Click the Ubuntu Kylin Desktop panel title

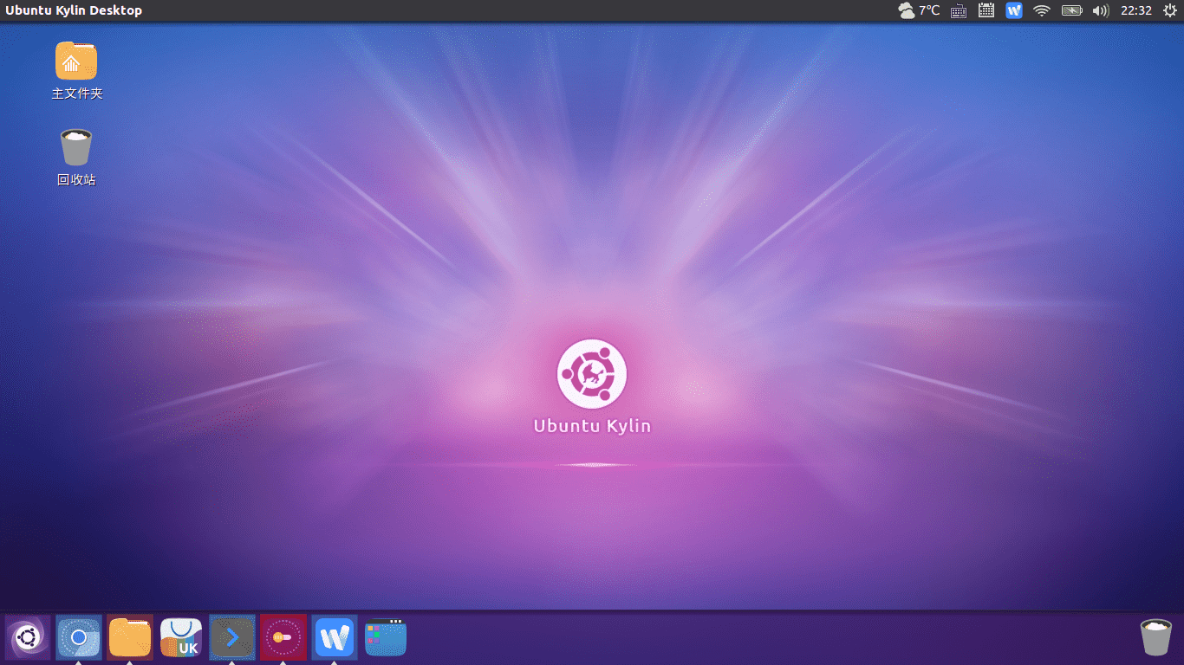coord(74,10)
